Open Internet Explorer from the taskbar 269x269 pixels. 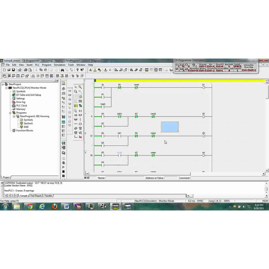click(x=42, y=206)
